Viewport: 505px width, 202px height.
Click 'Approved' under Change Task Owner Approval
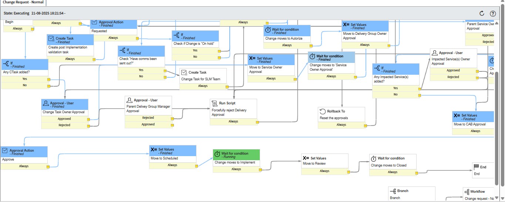(64, 119)
